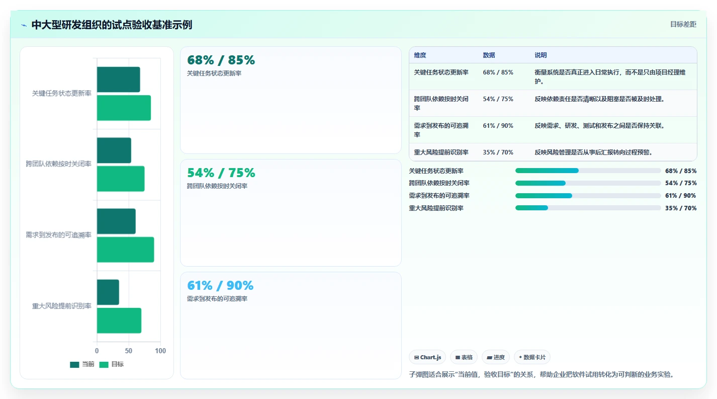Click the description 反映依赖责任是否清晰以及阻塞是否被及时处理
The height and width of the screenshot is (399, 717).
point(600,99)
